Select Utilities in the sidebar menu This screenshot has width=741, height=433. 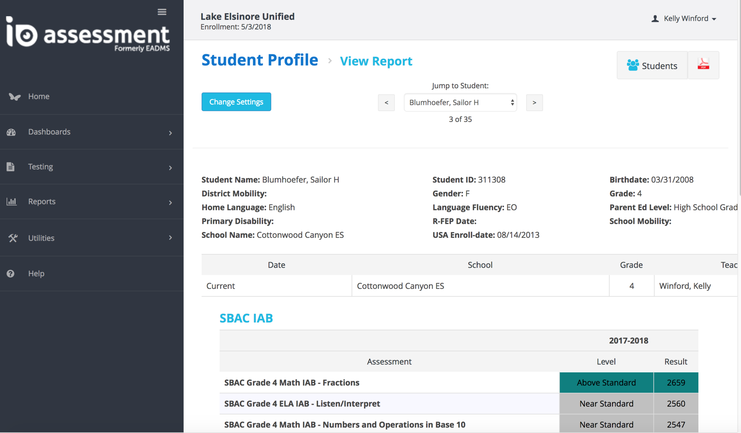point(41,238)
